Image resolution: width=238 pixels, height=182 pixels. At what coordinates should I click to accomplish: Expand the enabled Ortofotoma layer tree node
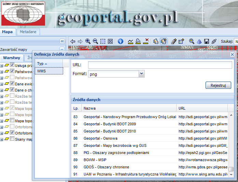tap(2, 134)
